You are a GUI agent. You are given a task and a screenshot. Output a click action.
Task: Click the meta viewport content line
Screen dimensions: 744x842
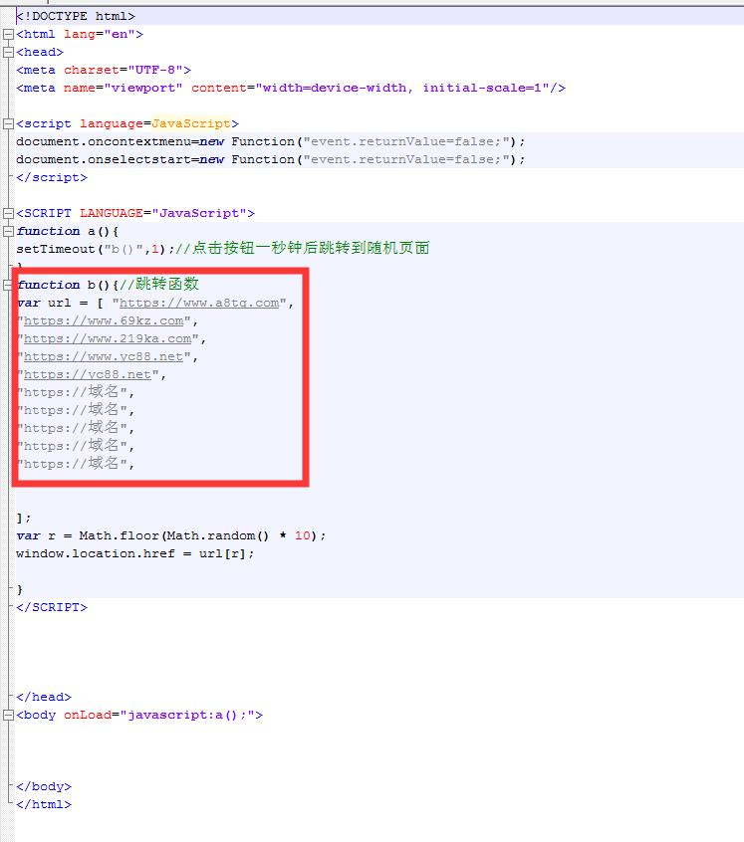(289, 88)
